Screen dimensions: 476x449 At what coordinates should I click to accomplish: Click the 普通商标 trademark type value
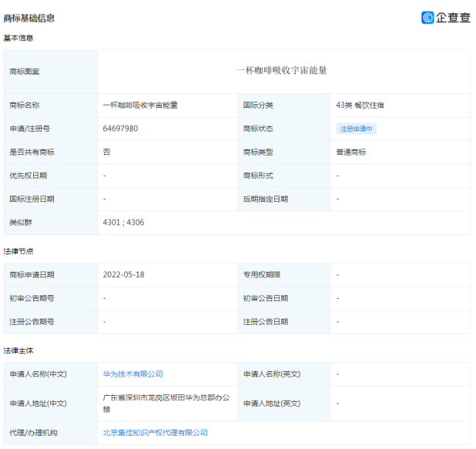point(351,152)
